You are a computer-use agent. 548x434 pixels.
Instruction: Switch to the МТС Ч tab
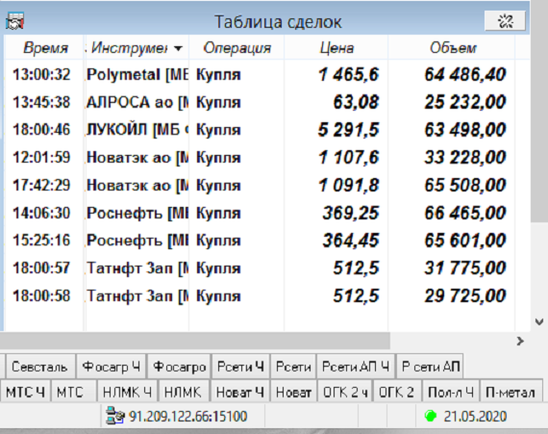[x=26, y=392]
